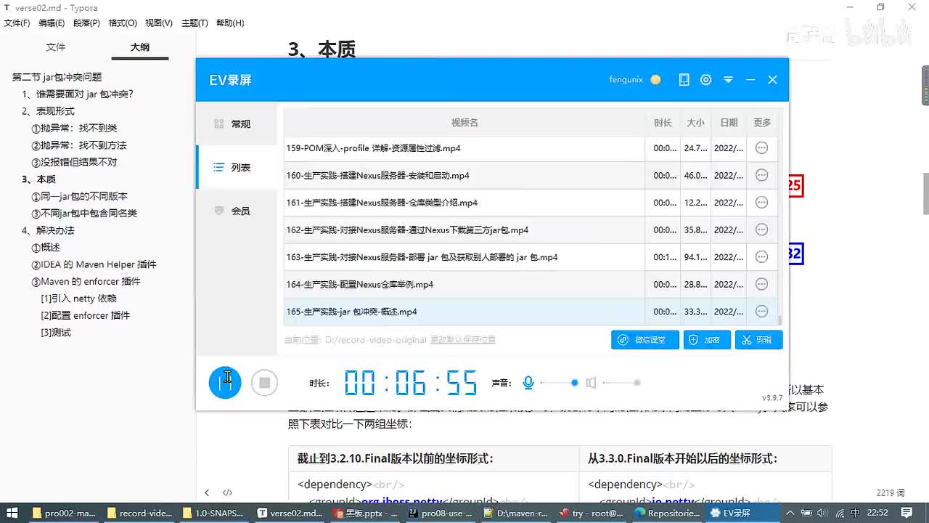Open more options for 161 仓库类型介绍 video
Viewport: 929px width, 523px height.
point(761,203)
